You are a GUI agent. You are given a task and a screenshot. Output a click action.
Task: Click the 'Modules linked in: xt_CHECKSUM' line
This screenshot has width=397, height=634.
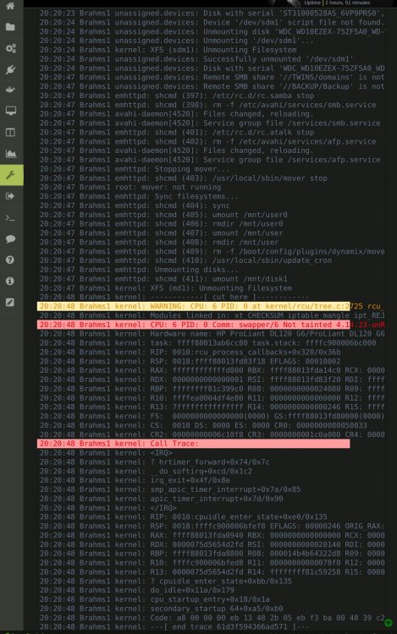coord(212,315)
